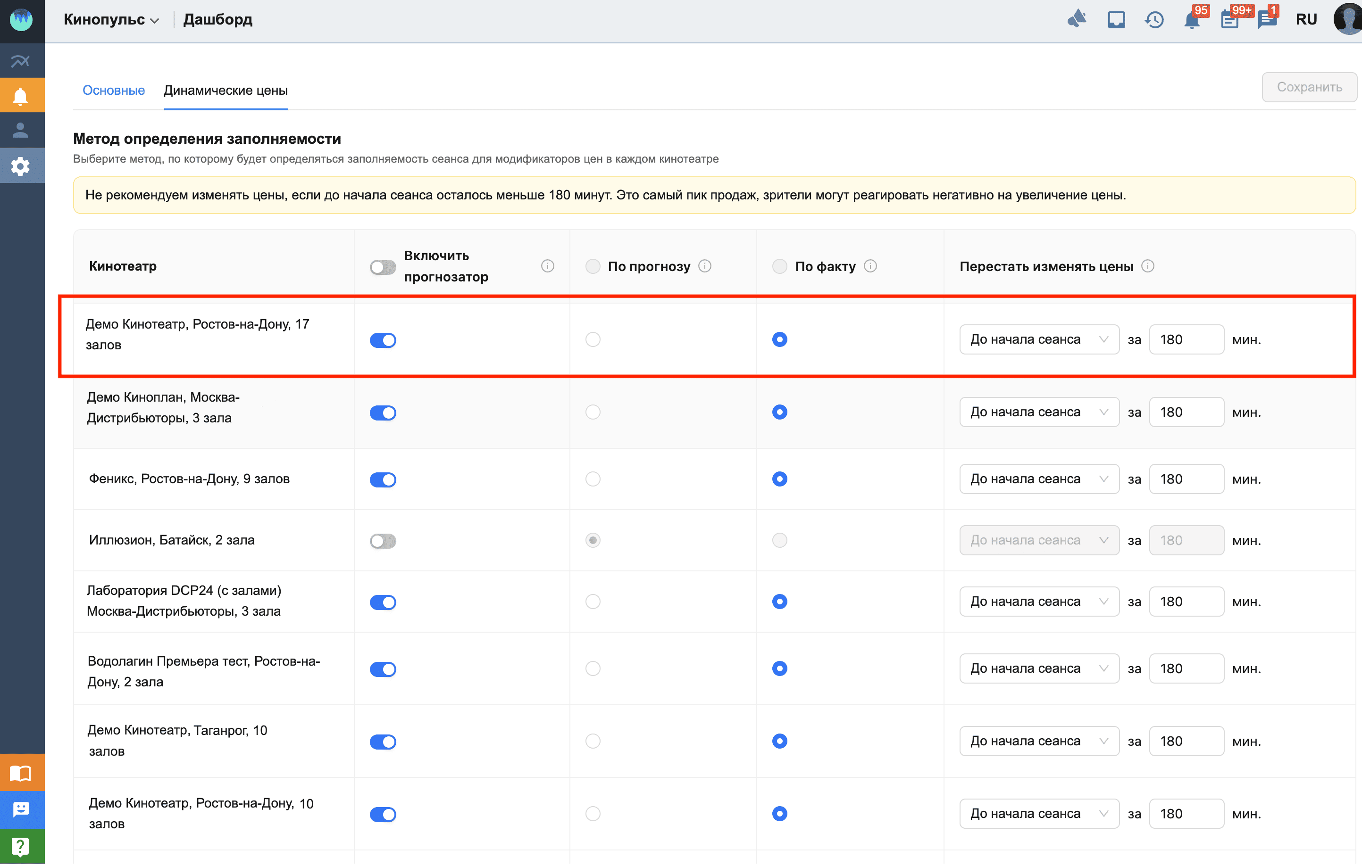Open До начала сеанса dropdown for Феникс

pos(1038,479)
